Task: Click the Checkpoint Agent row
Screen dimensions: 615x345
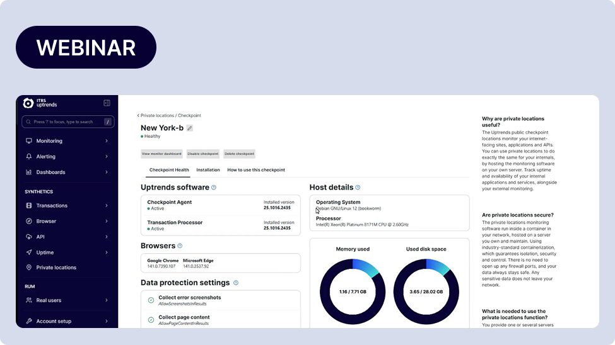Action: click(x=220, y=205)
